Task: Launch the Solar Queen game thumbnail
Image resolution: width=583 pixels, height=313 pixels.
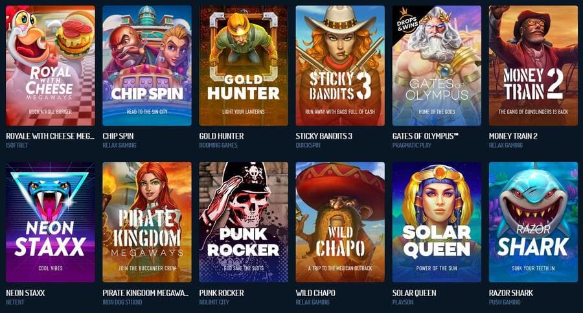Action: pyautogui.click(x=437, y=222)
